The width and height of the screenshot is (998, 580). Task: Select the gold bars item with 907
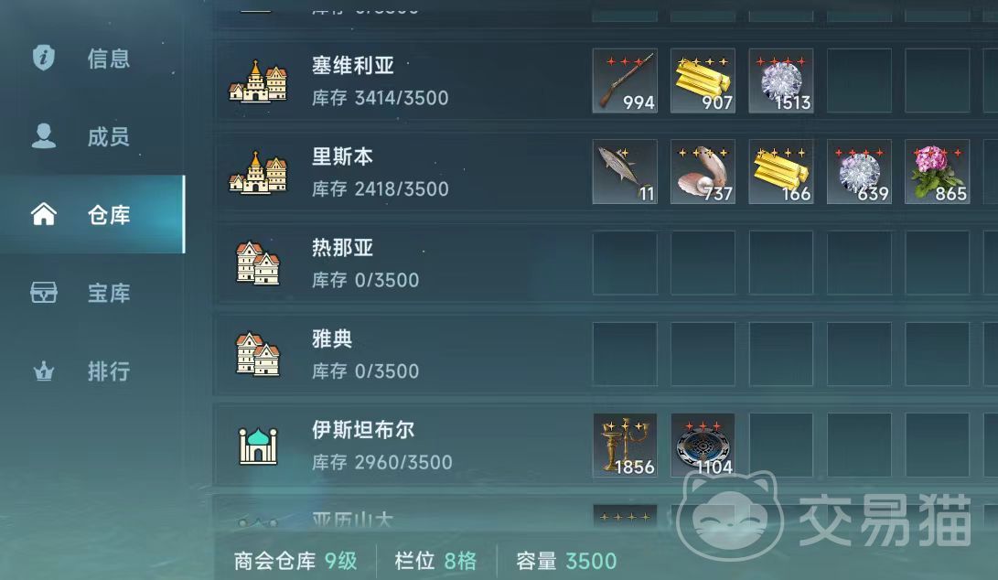pos(703,81)
